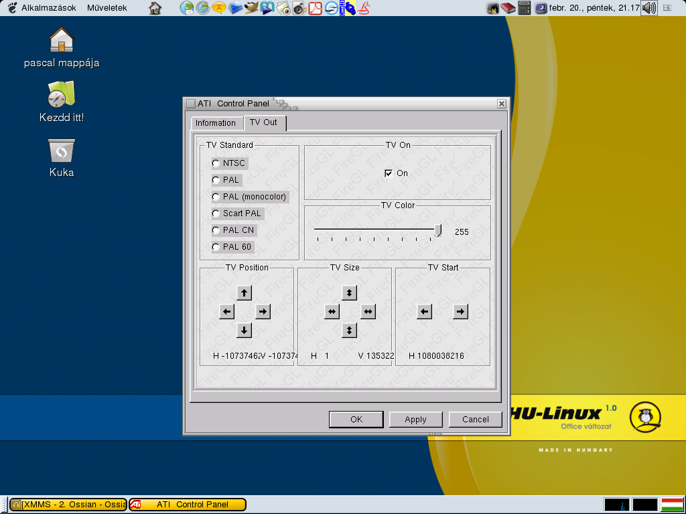Open the Alkalmazások menu

pyautogui.click(x=48, y=8)
